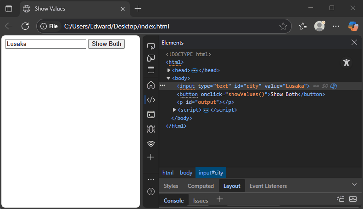The image size is (363, 209).
Task: Expand script contents via ellipsis badge
Action: point(206,110)
